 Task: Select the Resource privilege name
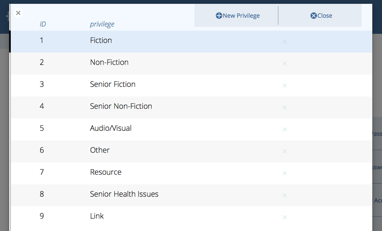[106, 172]
